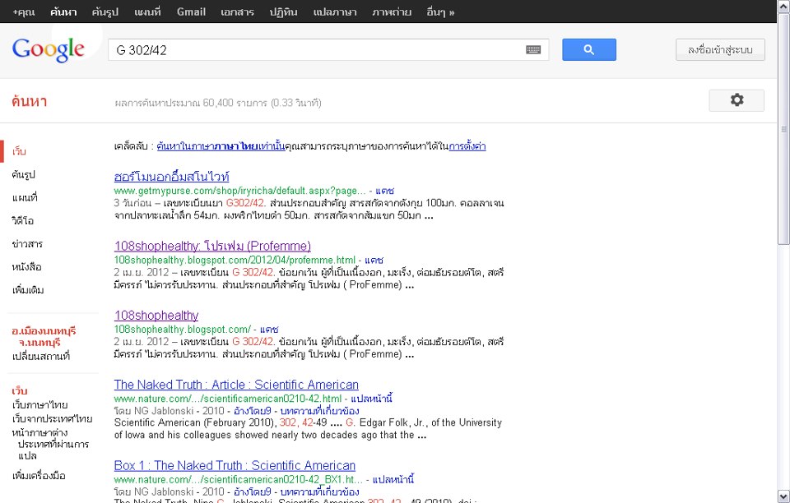The height and width of the screenshot is (503, 790).
Task: Select ข่าวสาร in the left sidebar
Action: (x=27, y=244)
